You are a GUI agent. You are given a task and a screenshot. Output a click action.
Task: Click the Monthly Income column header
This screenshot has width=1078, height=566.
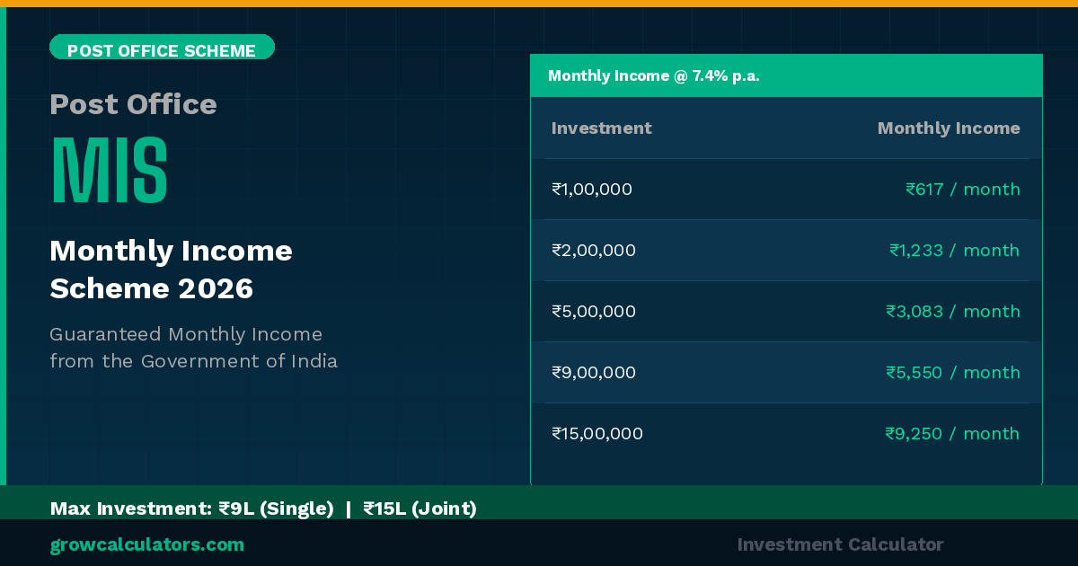coord(948,128)
